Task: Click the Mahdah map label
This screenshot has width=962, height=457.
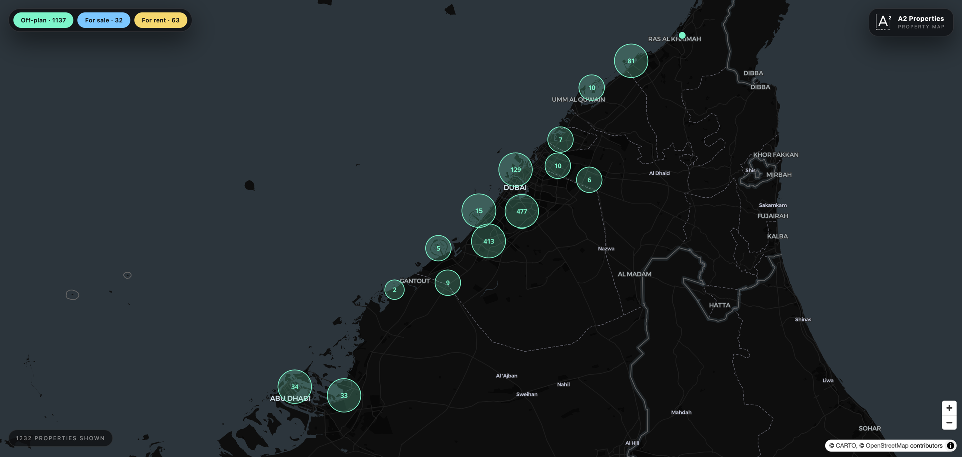Action: [681, 413]
